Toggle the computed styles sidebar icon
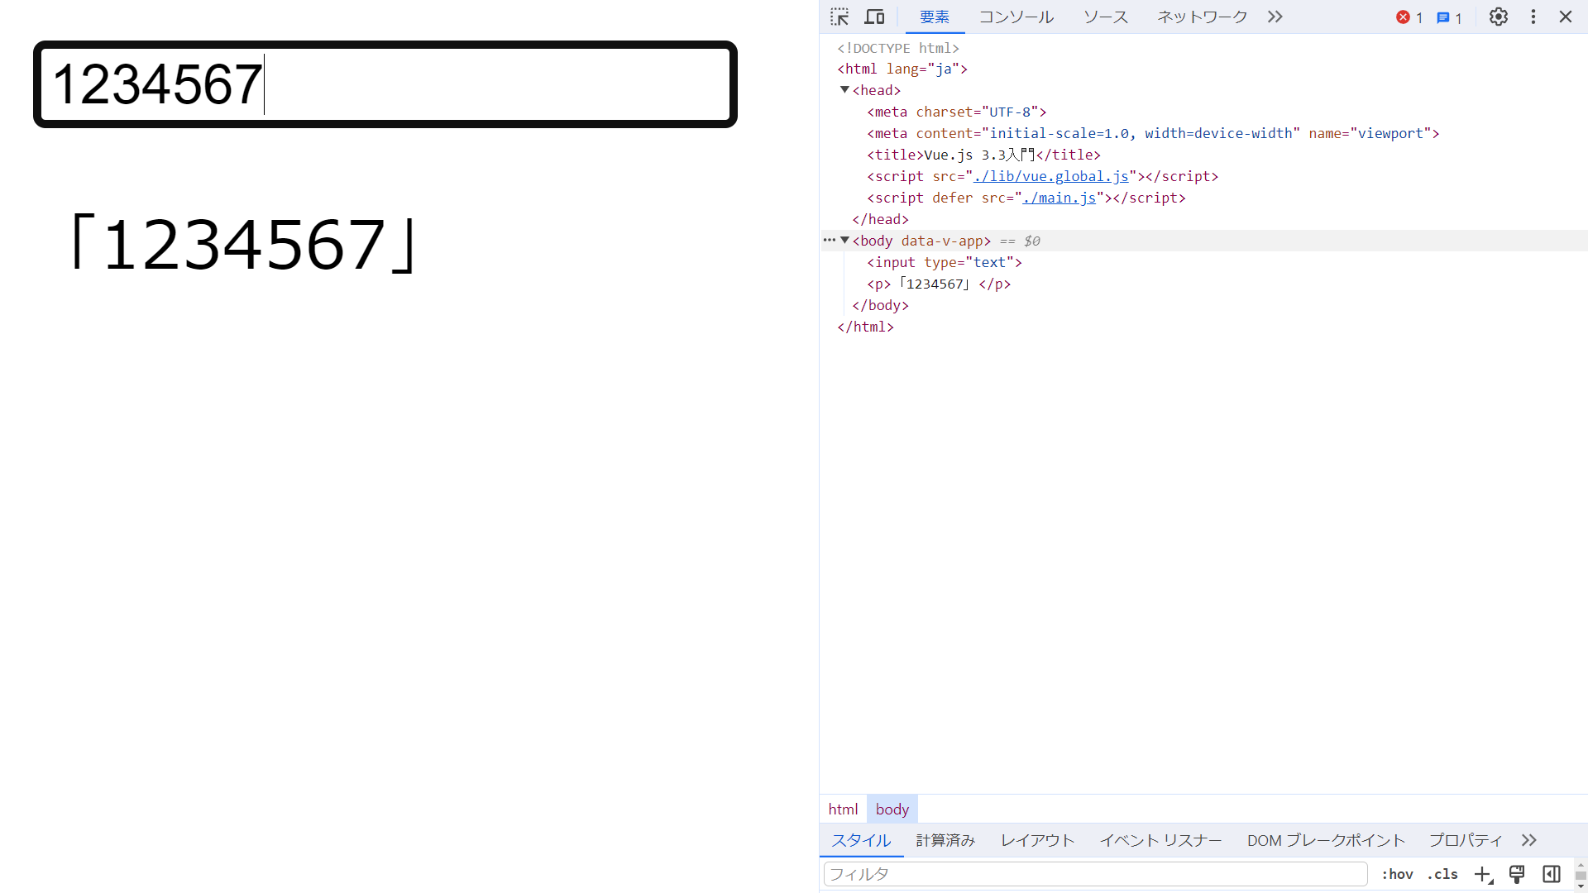This screenshot has height=893, width=1588. click(1552, 874)
